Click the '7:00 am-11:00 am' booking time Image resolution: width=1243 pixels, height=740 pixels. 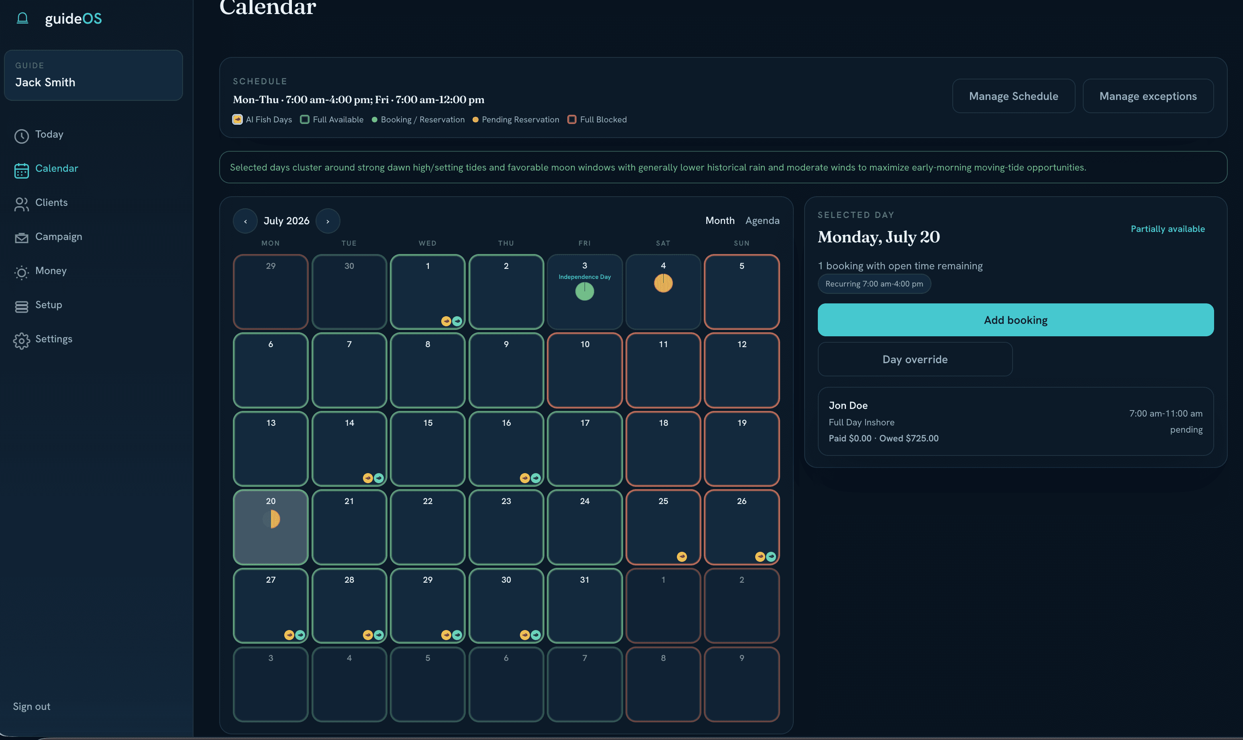1166,413
